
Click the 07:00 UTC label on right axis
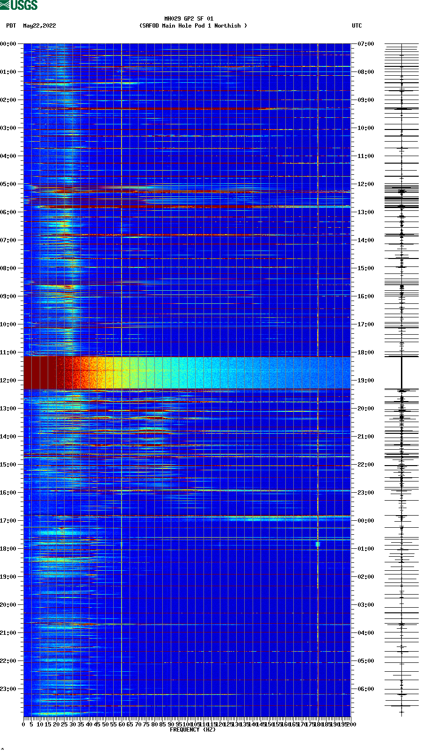pos(366,44)
